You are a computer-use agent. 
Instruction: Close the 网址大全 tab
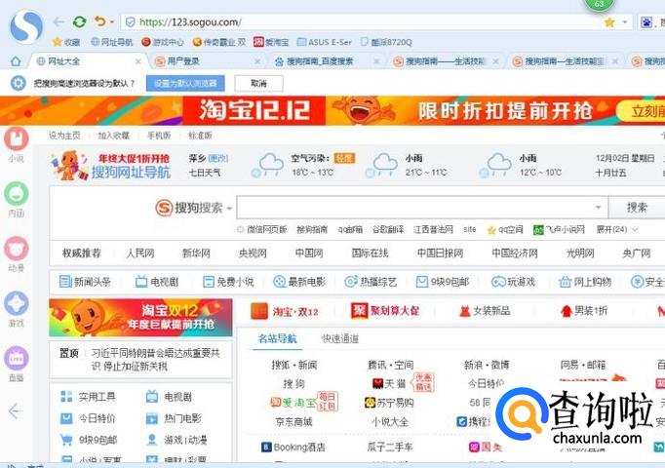(137, 61)
